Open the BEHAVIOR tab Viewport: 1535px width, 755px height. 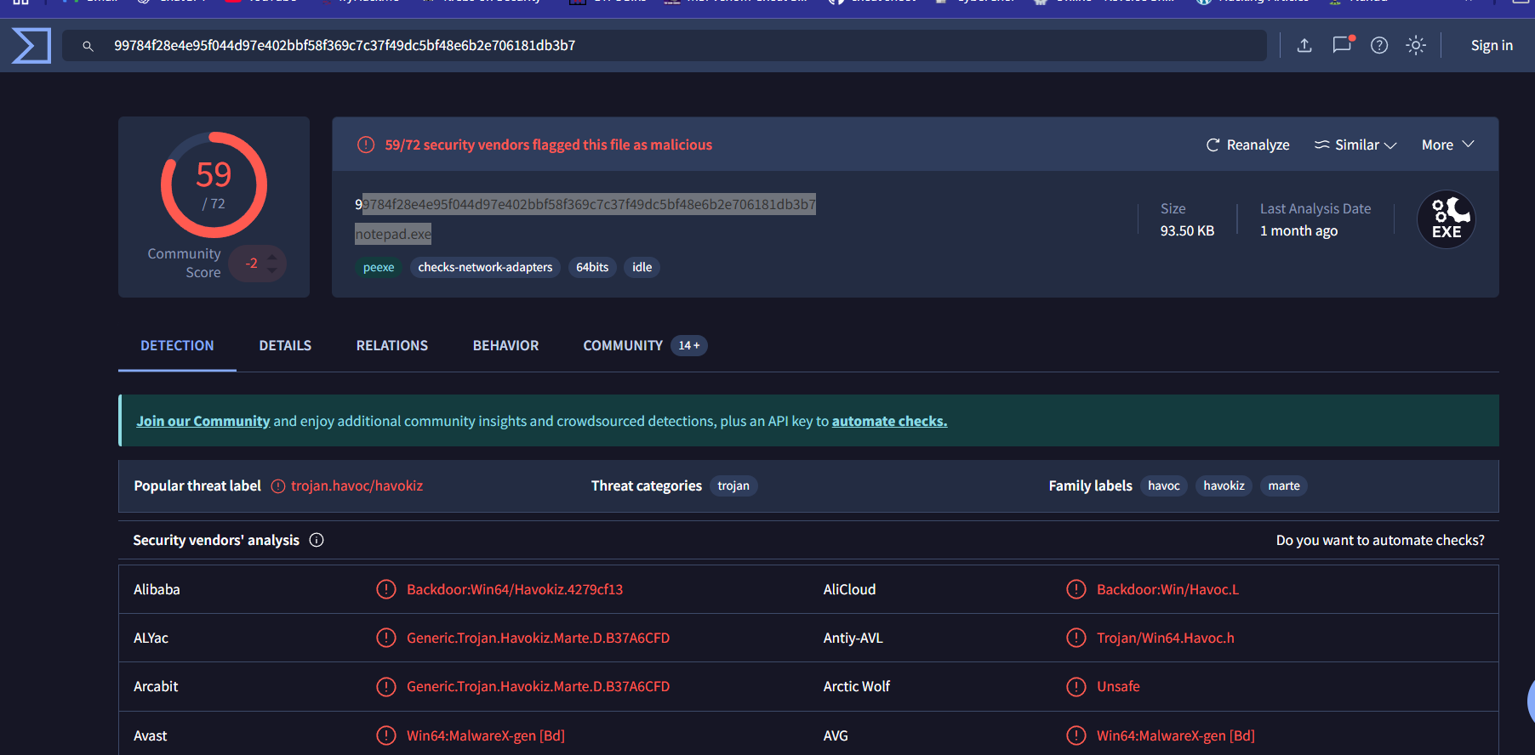click(505, 345)
